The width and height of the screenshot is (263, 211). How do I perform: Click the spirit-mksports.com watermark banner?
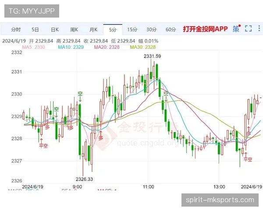pyautogui.click(x=220, y=200)
